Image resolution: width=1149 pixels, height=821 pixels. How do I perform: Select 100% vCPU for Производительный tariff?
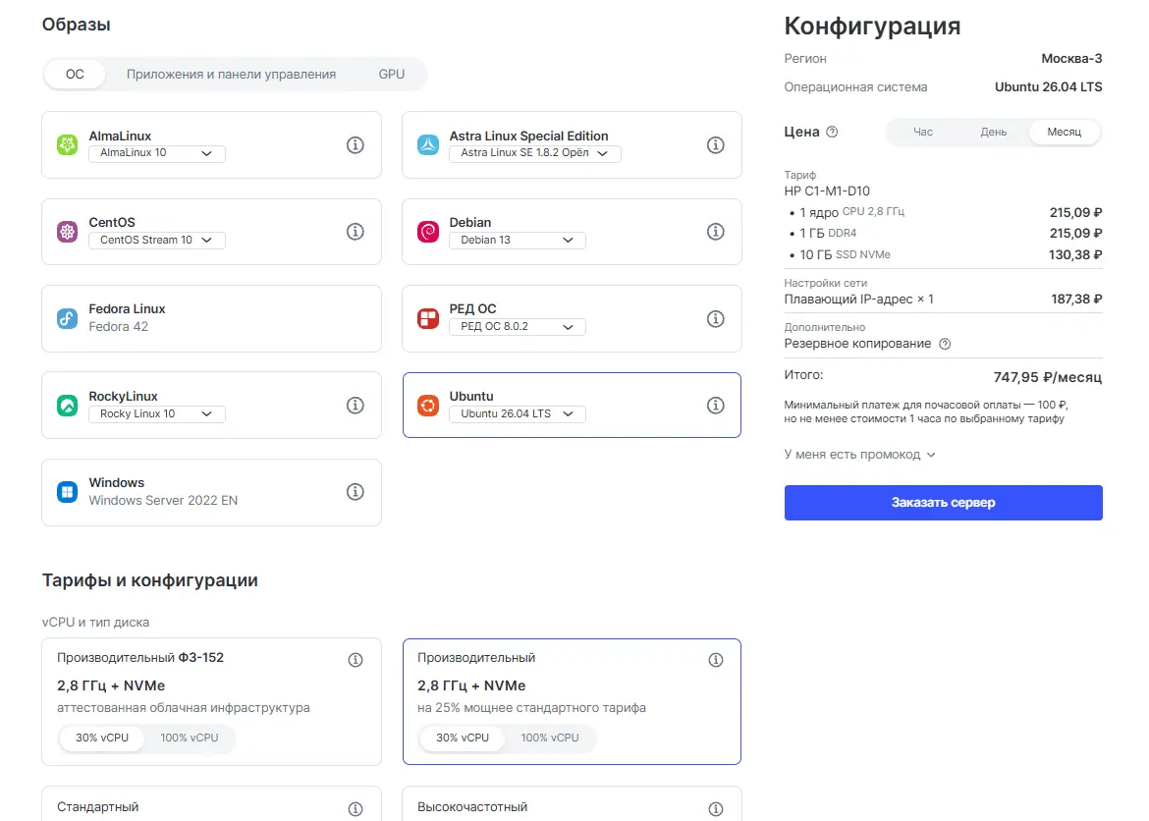(x=550, y=738)
